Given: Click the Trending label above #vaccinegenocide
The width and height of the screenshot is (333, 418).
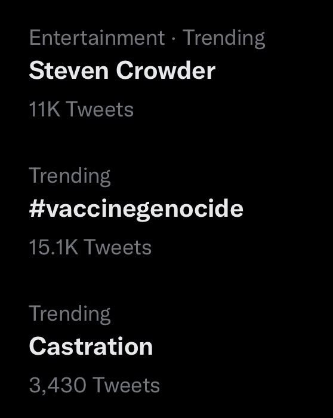Looking at the screenshot, I should click(70, 176).
